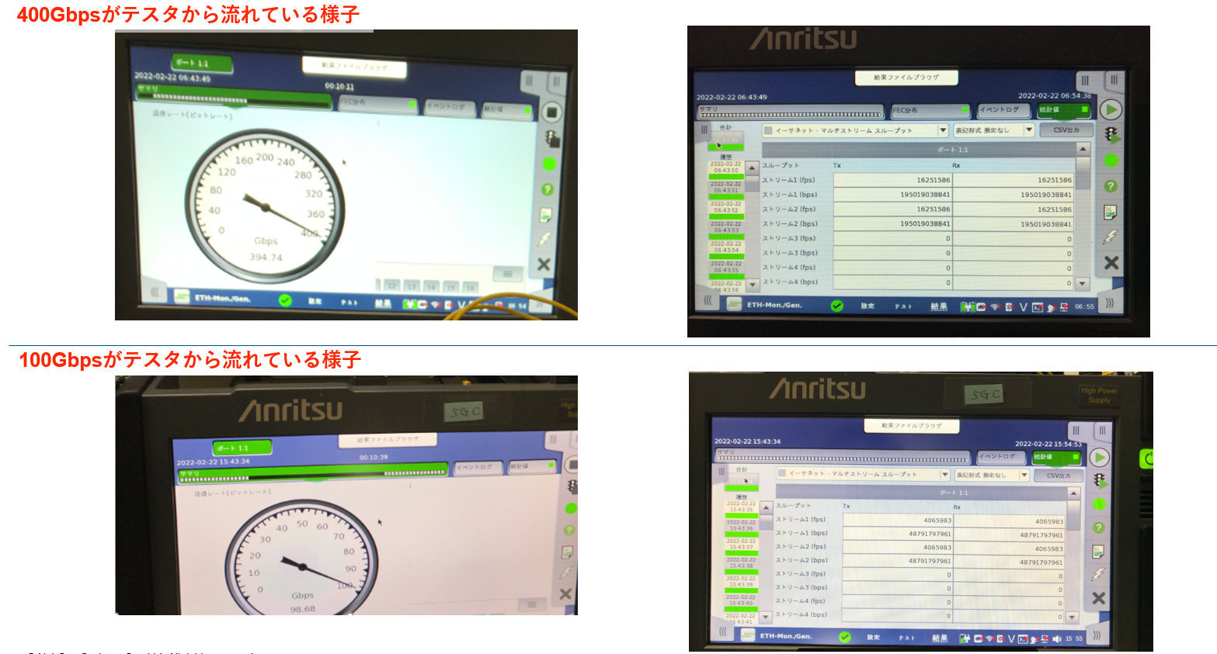Switch to イベントログ tab on 400Gbps table screen
The width and height of the screenshot is (1217, 654).
(x=1003, y=110)
